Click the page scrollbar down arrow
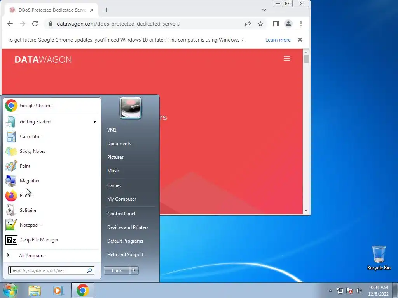Viewport: 398px width, 298px height. [x=306, y=211]
